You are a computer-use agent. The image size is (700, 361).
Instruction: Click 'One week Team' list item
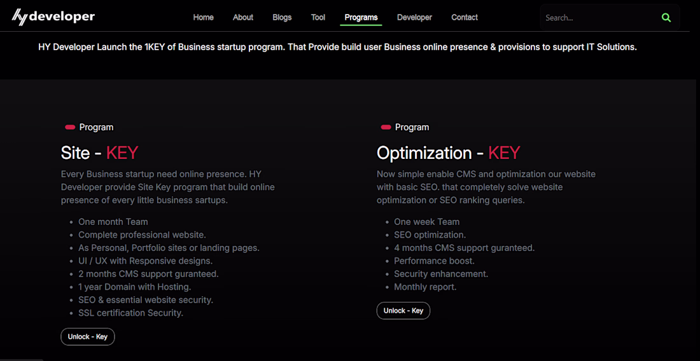pyautogui.click(x=427, y=222)
